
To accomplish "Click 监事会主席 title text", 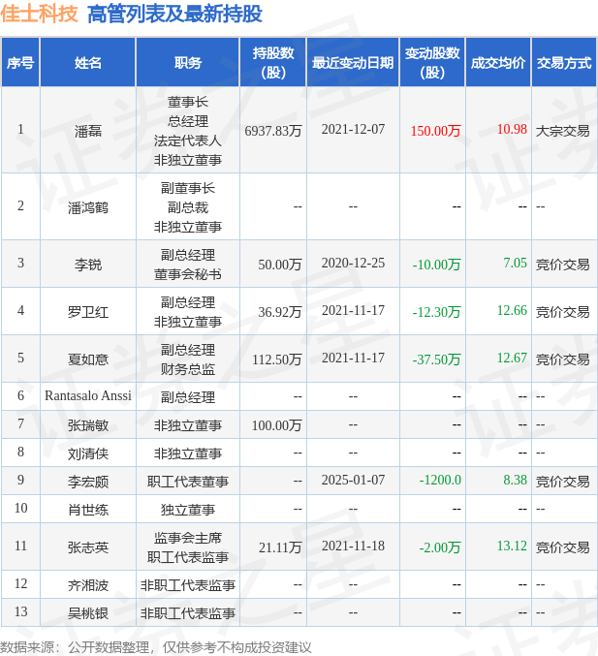I will pos(188,538).
